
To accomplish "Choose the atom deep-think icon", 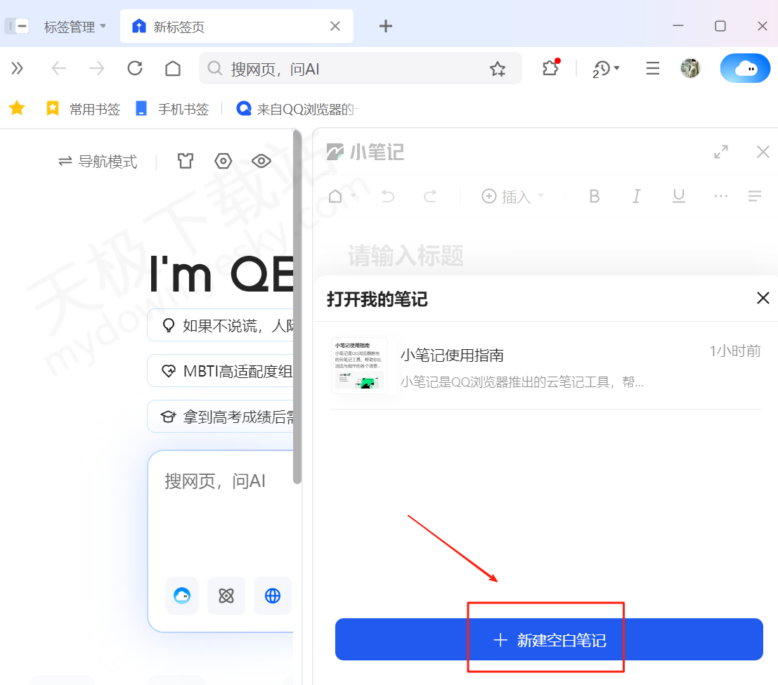I will 226,595.
